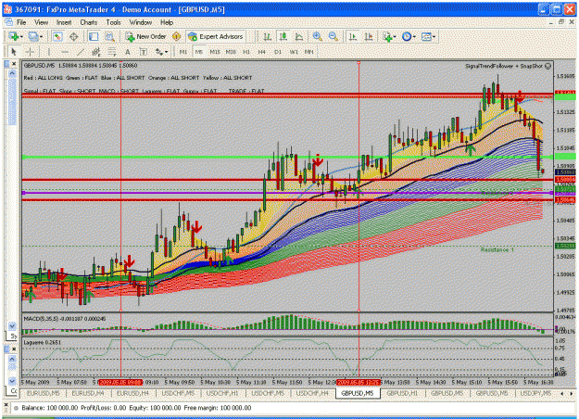Switch to the EURUSD,M5 chart tab
The width and height of the screenshot is (579, 419).
click(x=44, y=393)
